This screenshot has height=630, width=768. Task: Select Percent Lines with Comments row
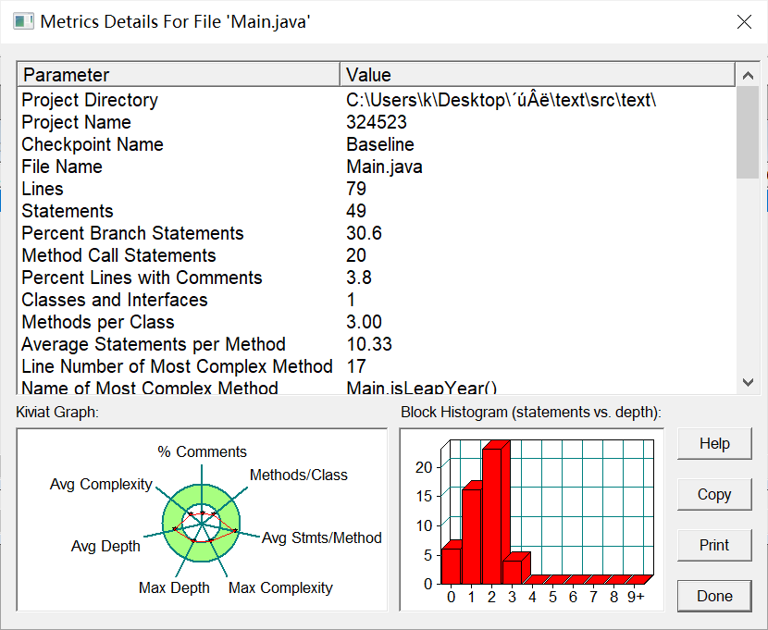[377, 278]
